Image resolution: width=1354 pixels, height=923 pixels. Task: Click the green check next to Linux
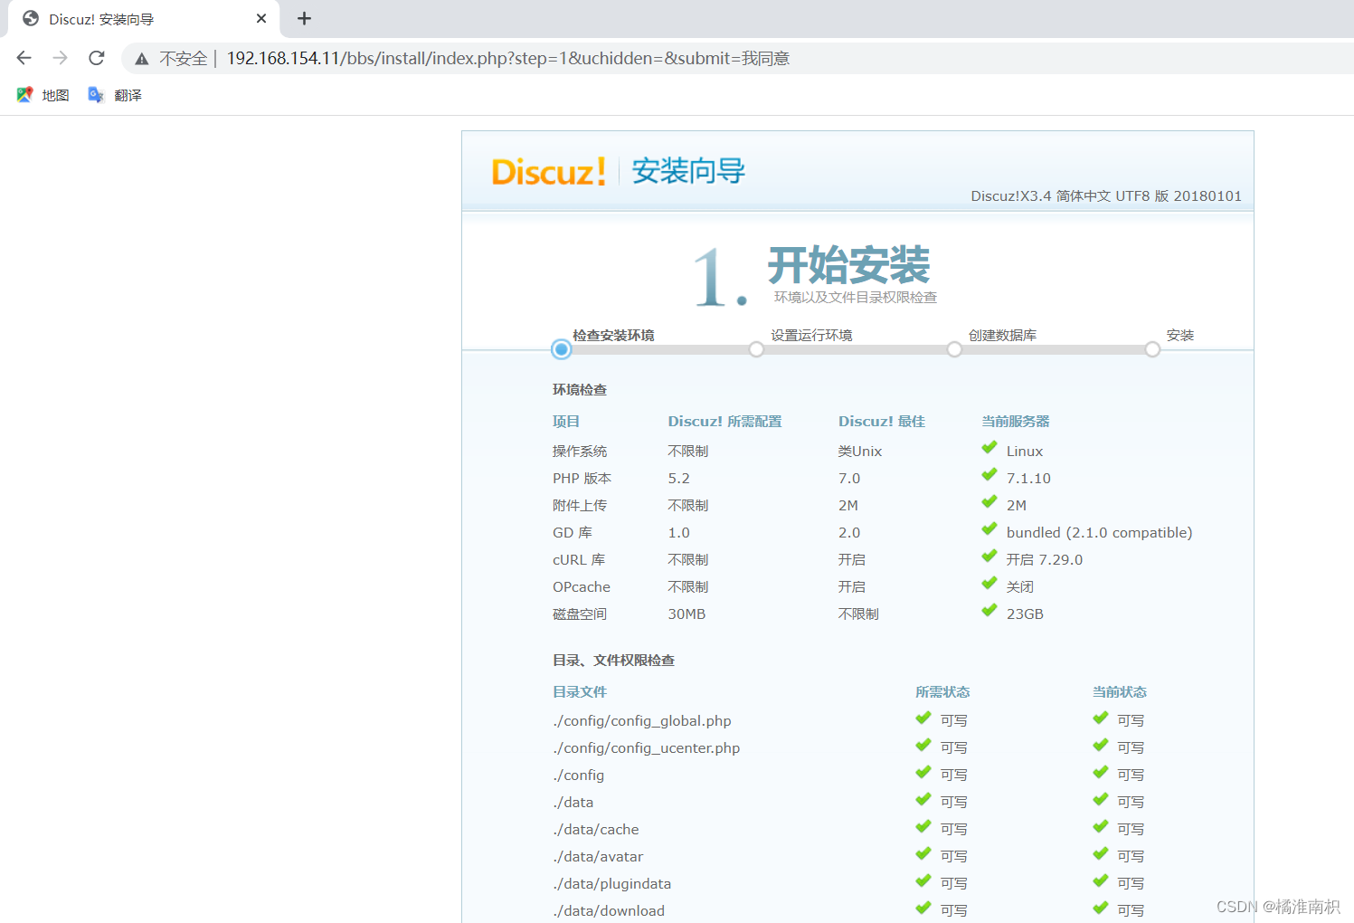pos(989,447)
